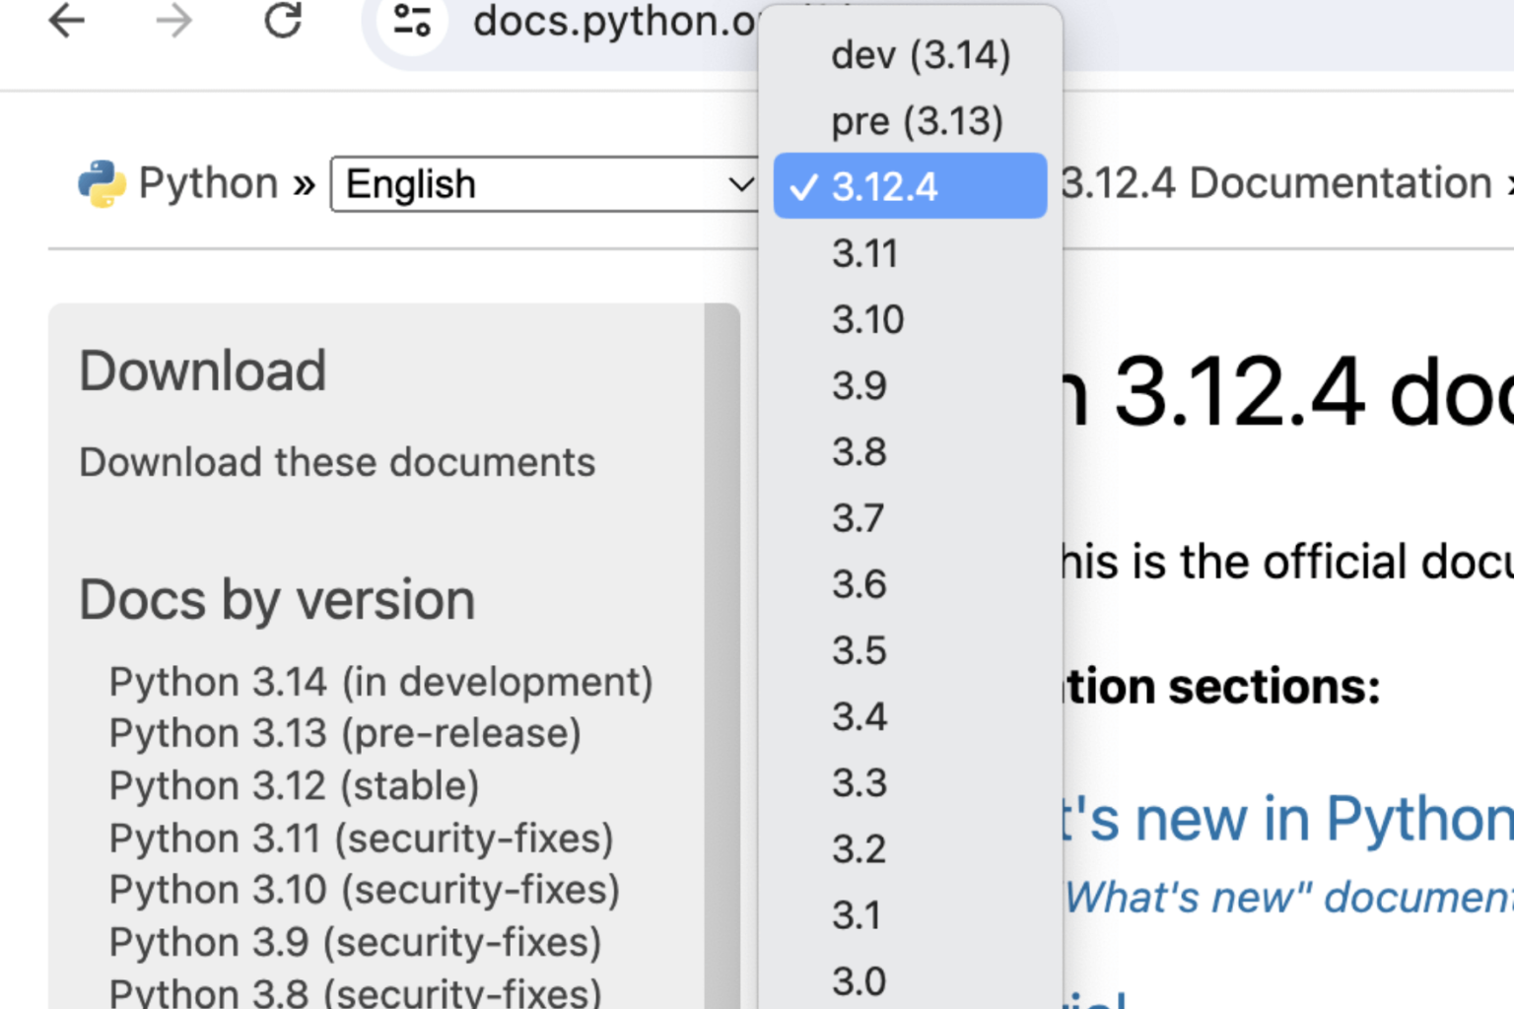This screenshot has width=1514, height=1009.
Task: Click the Python logo
Action: (x=100, y=181)
